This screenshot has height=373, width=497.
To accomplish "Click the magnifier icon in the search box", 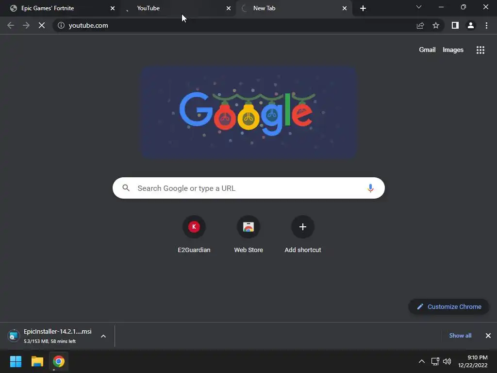I will point(126,188).
